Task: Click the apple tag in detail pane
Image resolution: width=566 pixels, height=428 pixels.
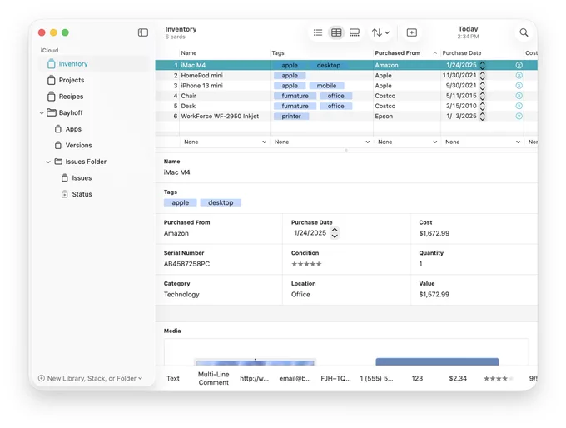Action: (180, 202)
